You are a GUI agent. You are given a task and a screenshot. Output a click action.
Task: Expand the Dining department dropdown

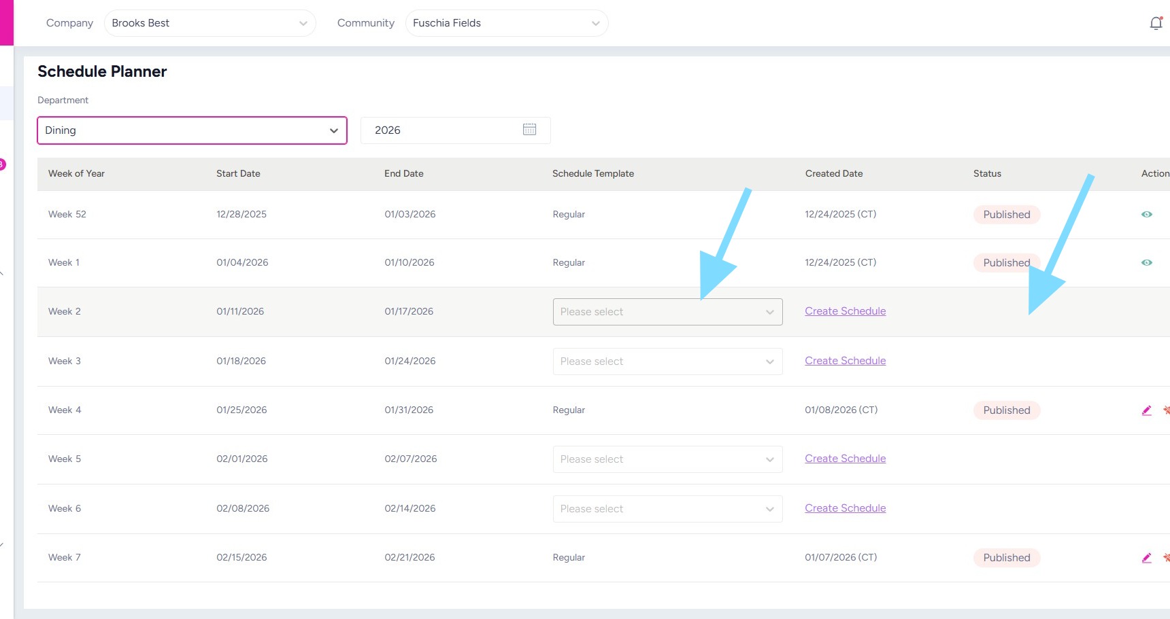[192, 130]
